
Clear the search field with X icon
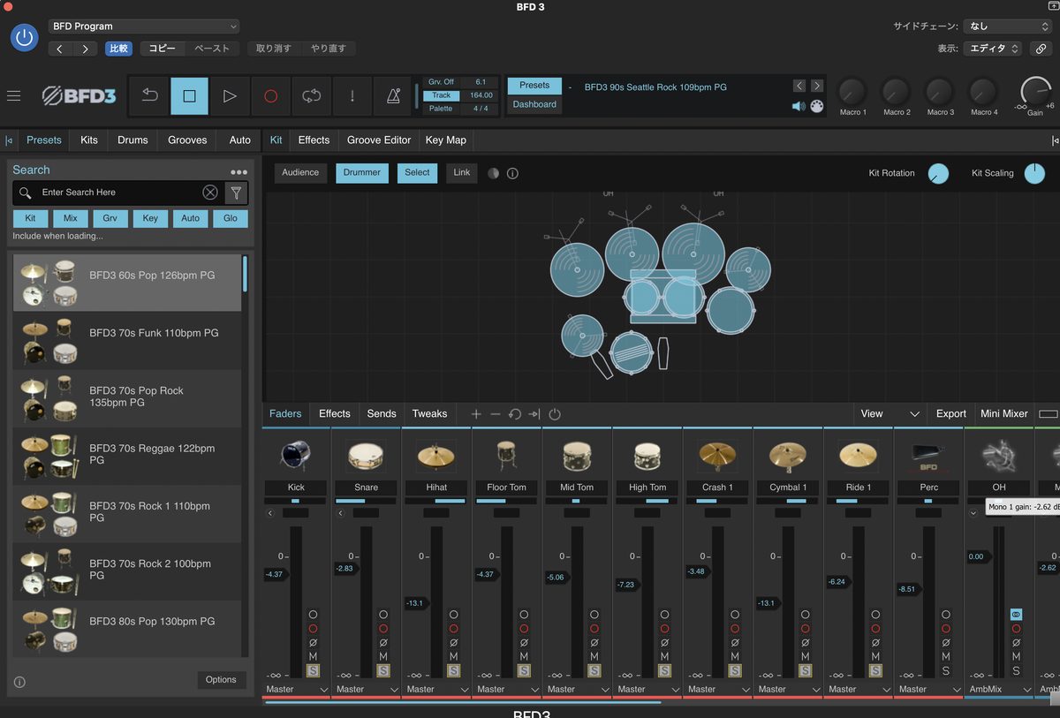pyautogui.click(x=210, y=193)
